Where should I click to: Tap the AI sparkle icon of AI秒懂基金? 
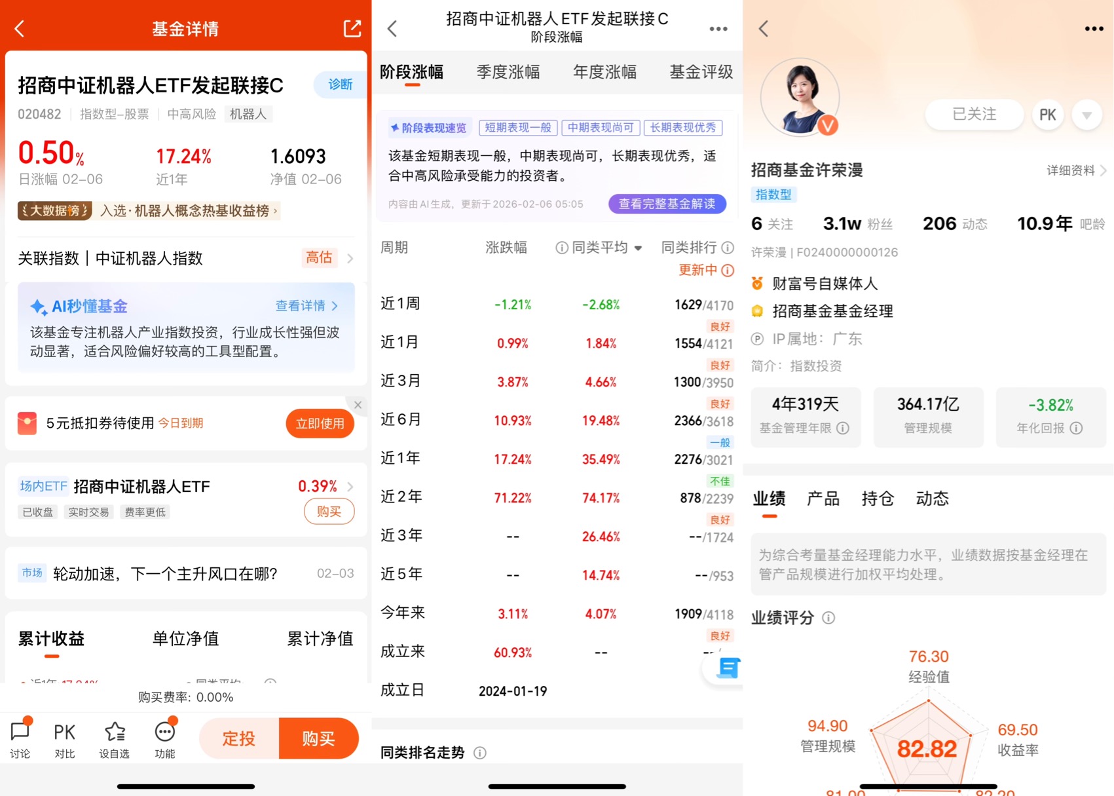point(39,307)
